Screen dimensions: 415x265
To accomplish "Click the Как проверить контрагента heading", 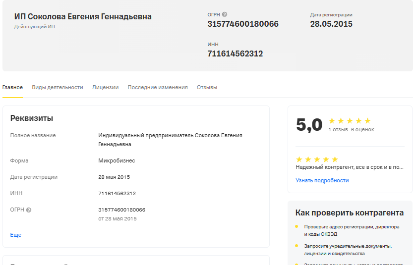I will [350, 212].
